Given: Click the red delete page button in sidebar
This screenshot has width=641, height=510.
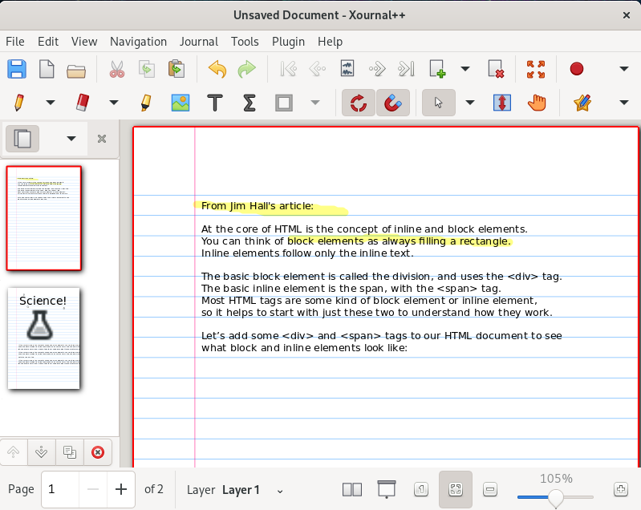Looking at the screenshot, I should pyautogui.click(x=98, y=452).
